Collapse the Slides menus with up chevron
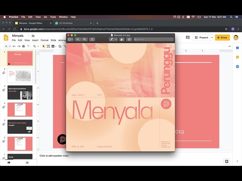This screenshot has height=181, width=242. tap(230, 46)
